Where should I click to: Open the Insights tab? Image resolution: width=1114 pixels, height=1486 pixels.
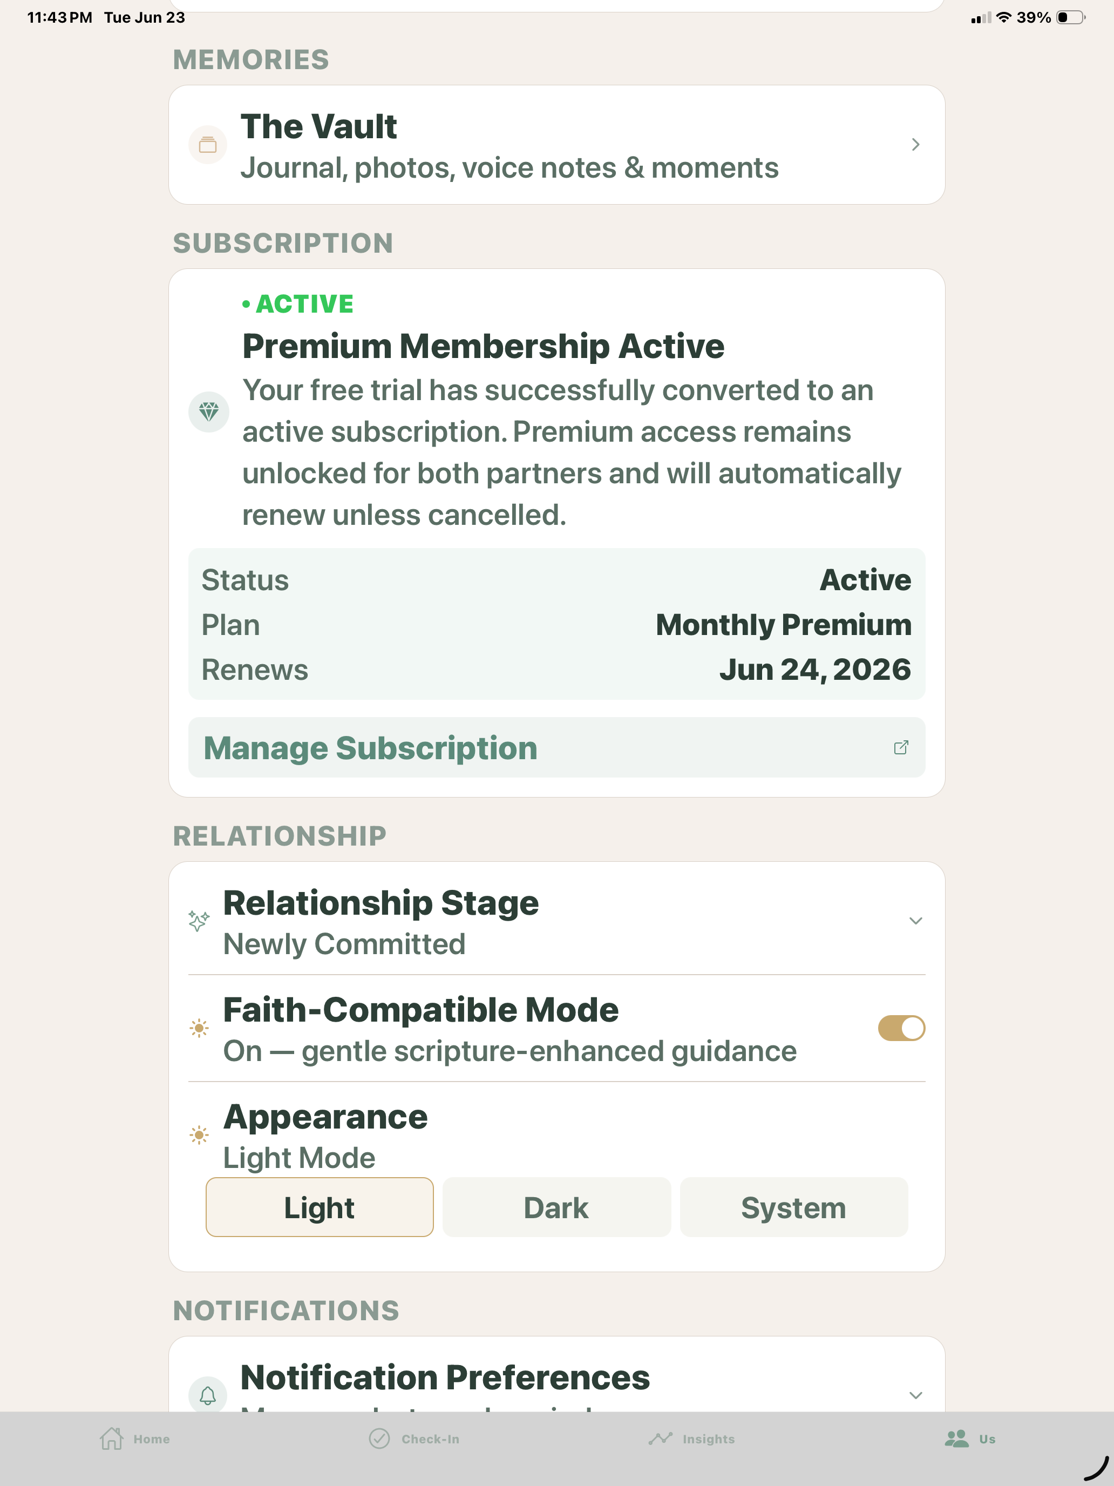tap(691, 1439)
